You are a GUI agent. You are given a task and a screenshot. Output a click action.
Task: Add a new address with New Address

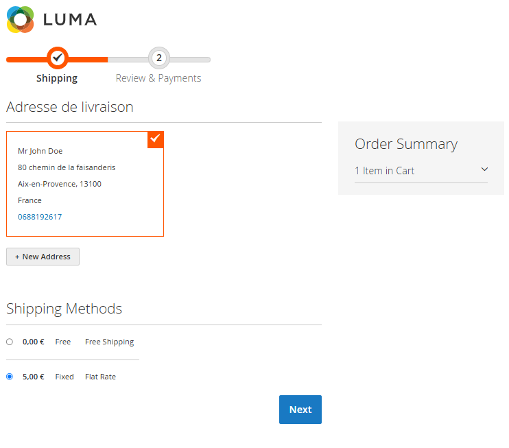click(43, 257)
